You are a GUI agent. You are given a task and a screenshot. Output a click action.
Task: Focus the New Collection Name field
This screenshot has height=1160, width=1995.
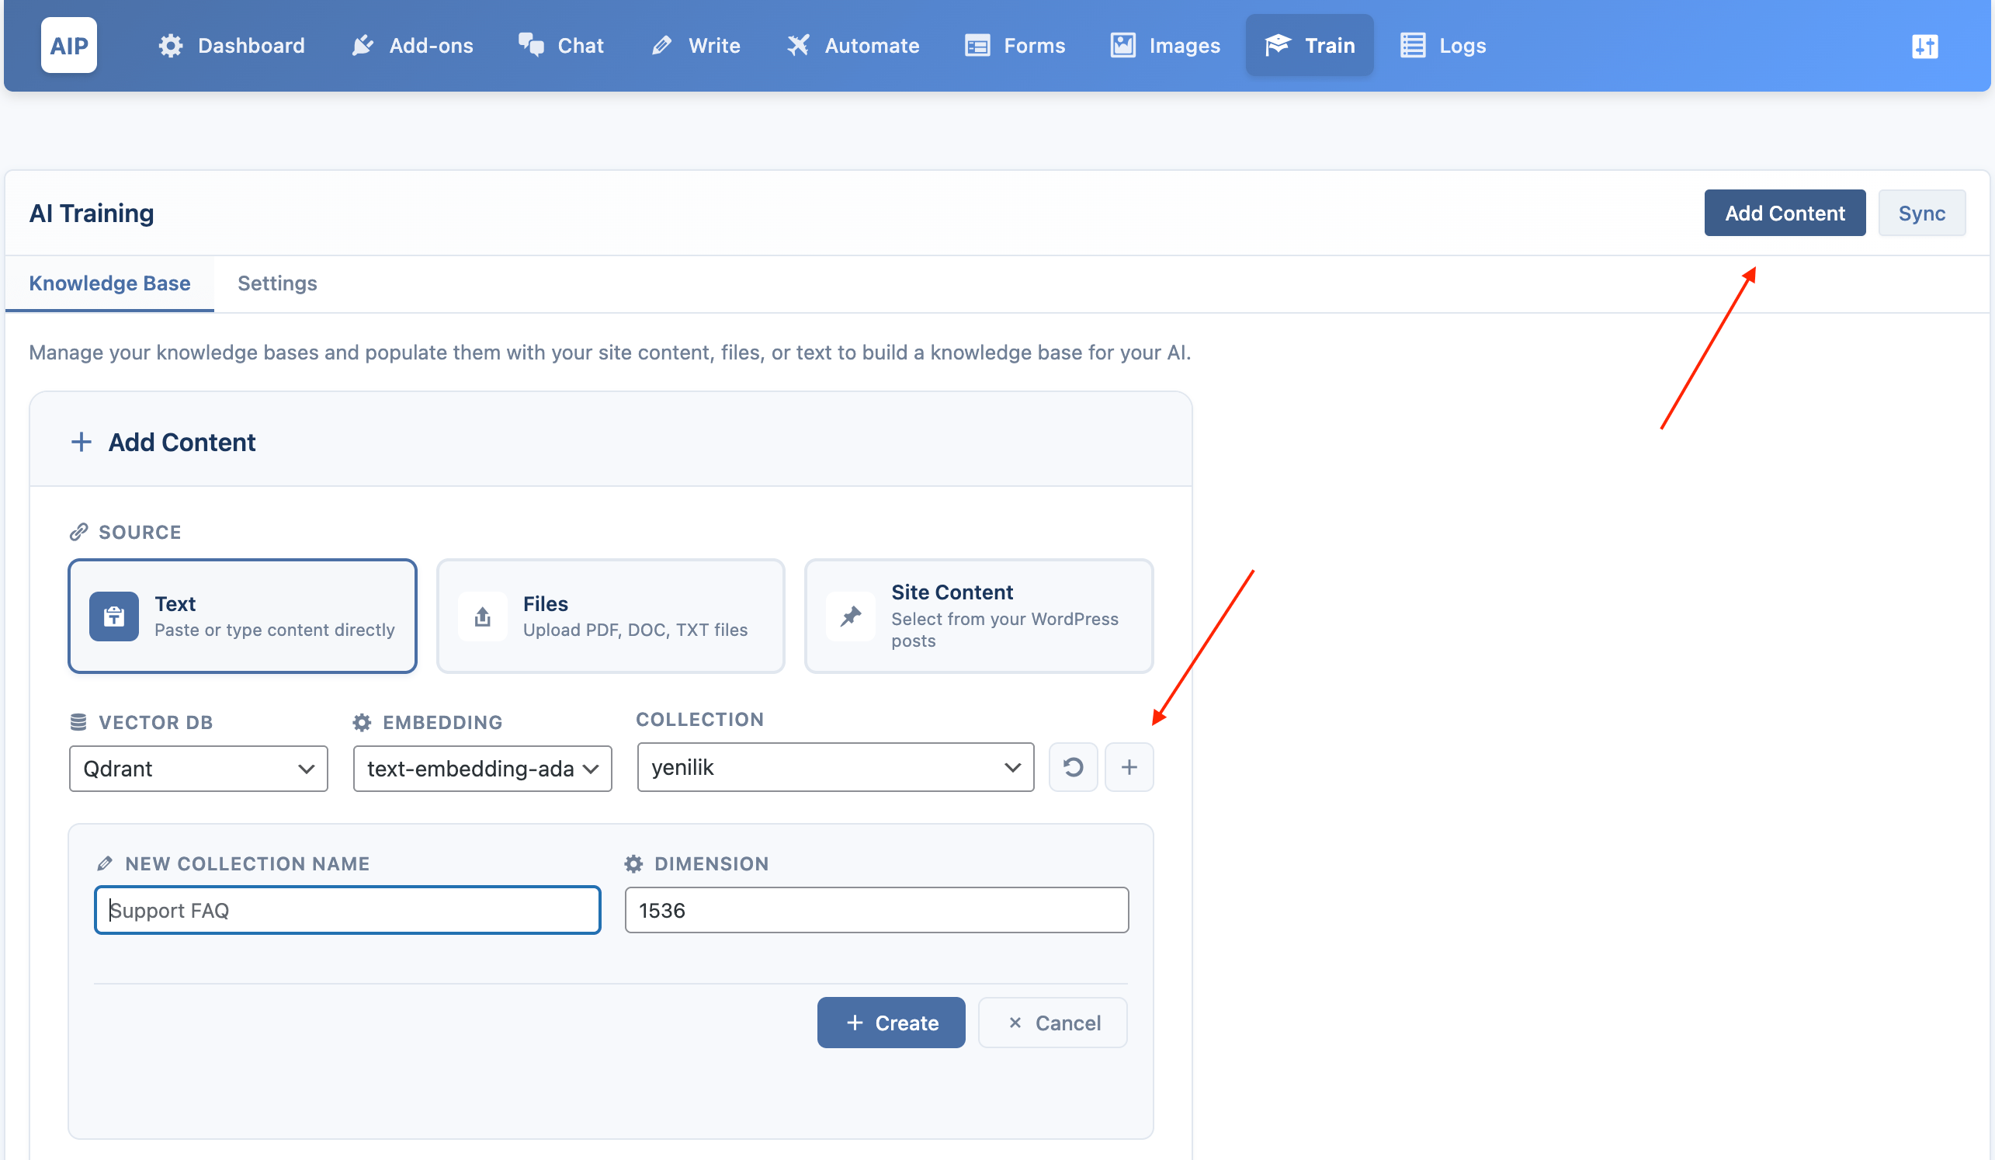[x=348, y=910]
